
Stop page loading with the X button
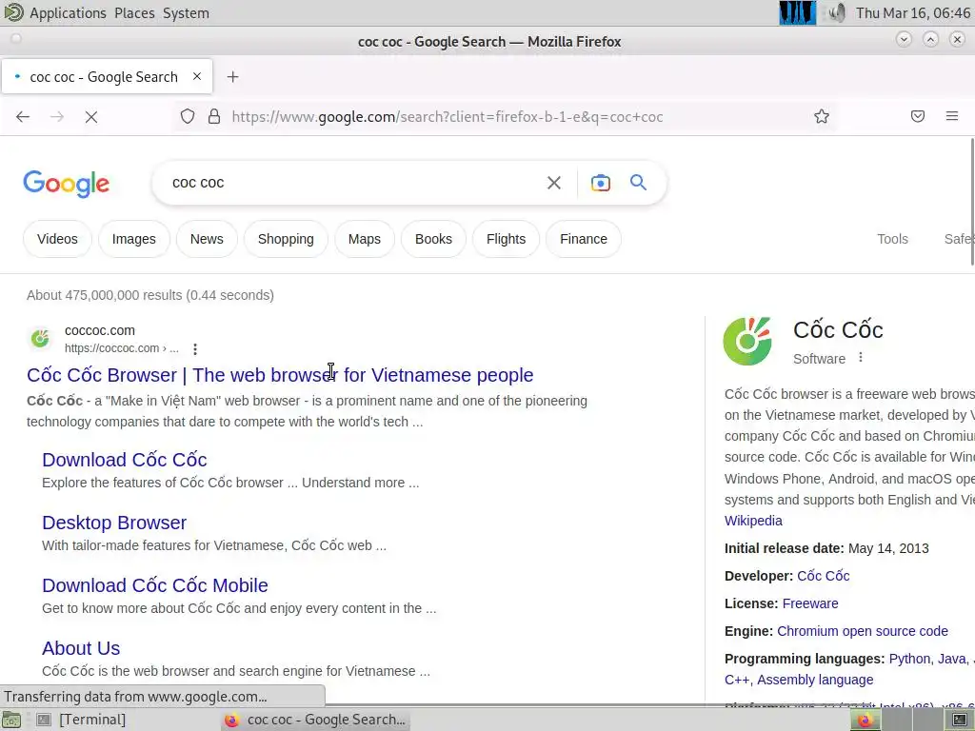tap(91, 117)
